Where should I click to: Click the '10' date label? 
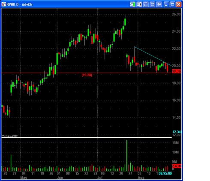pyautogui.click(x=149, y=173)
